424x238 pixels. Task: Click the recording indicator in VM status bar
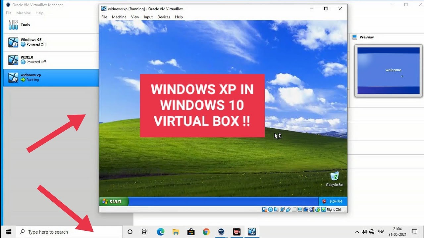(306, 210)
